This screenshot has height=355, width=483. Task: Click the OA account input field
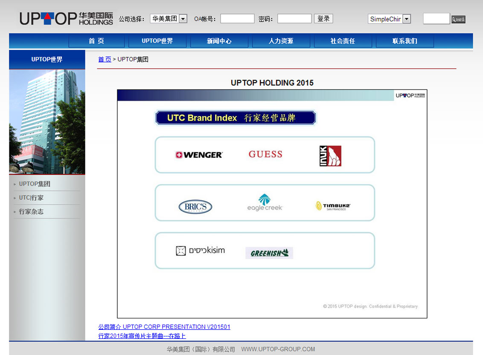tap(237, 19)
